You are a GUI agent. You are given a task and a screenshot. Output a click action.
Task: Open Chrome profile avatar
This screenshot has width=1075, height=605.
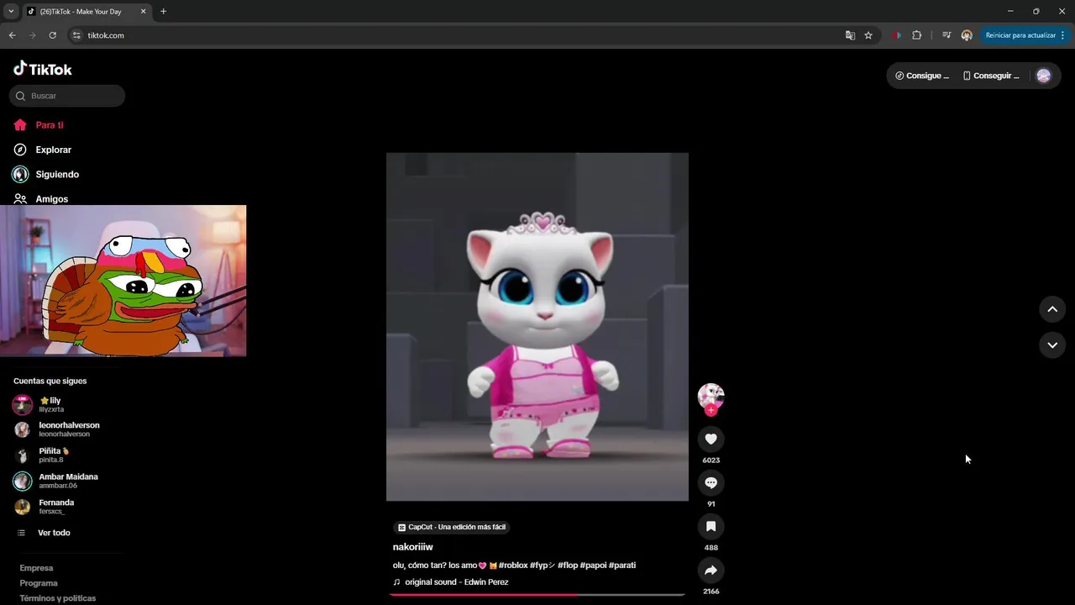967,35
